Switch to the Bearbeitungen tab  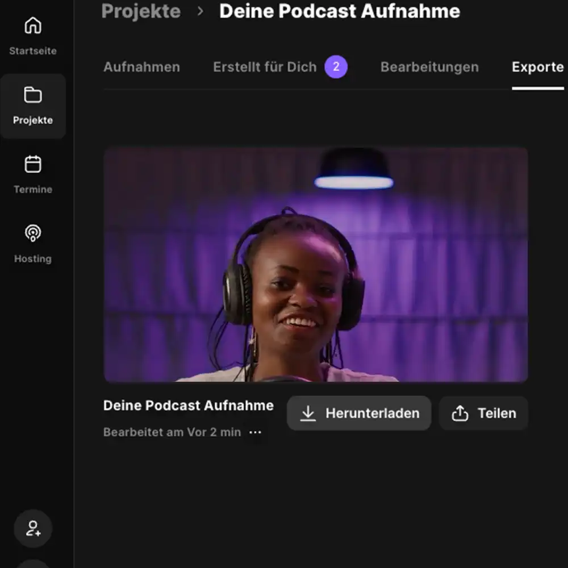[429, 67]
